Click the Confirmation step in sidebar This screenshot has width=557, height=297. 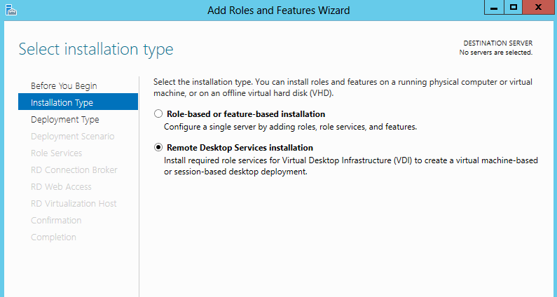[x=56, y=220]
